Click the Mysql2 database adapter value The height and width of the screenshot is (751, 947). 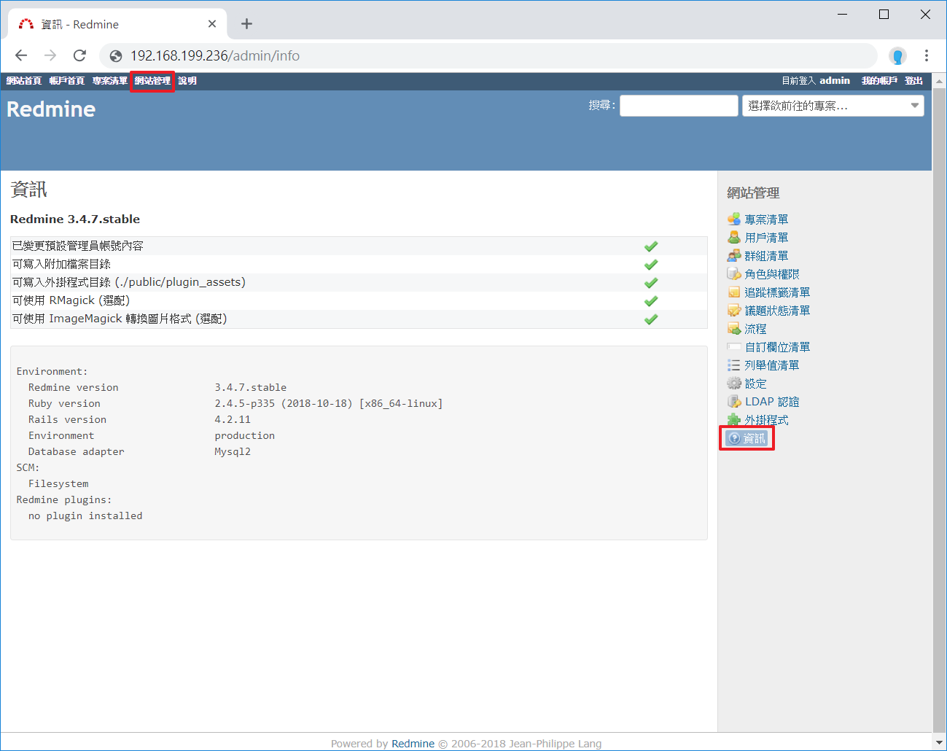[233, 451]
